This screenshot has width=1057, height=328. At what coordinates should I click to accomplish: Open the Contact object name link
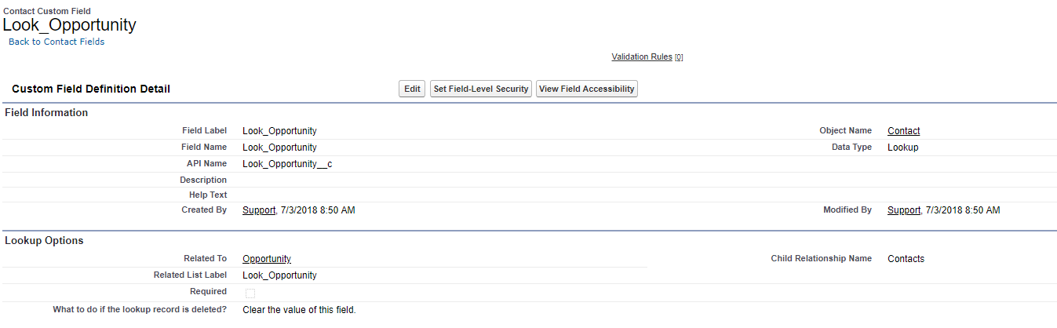click(x=903, y=131)
